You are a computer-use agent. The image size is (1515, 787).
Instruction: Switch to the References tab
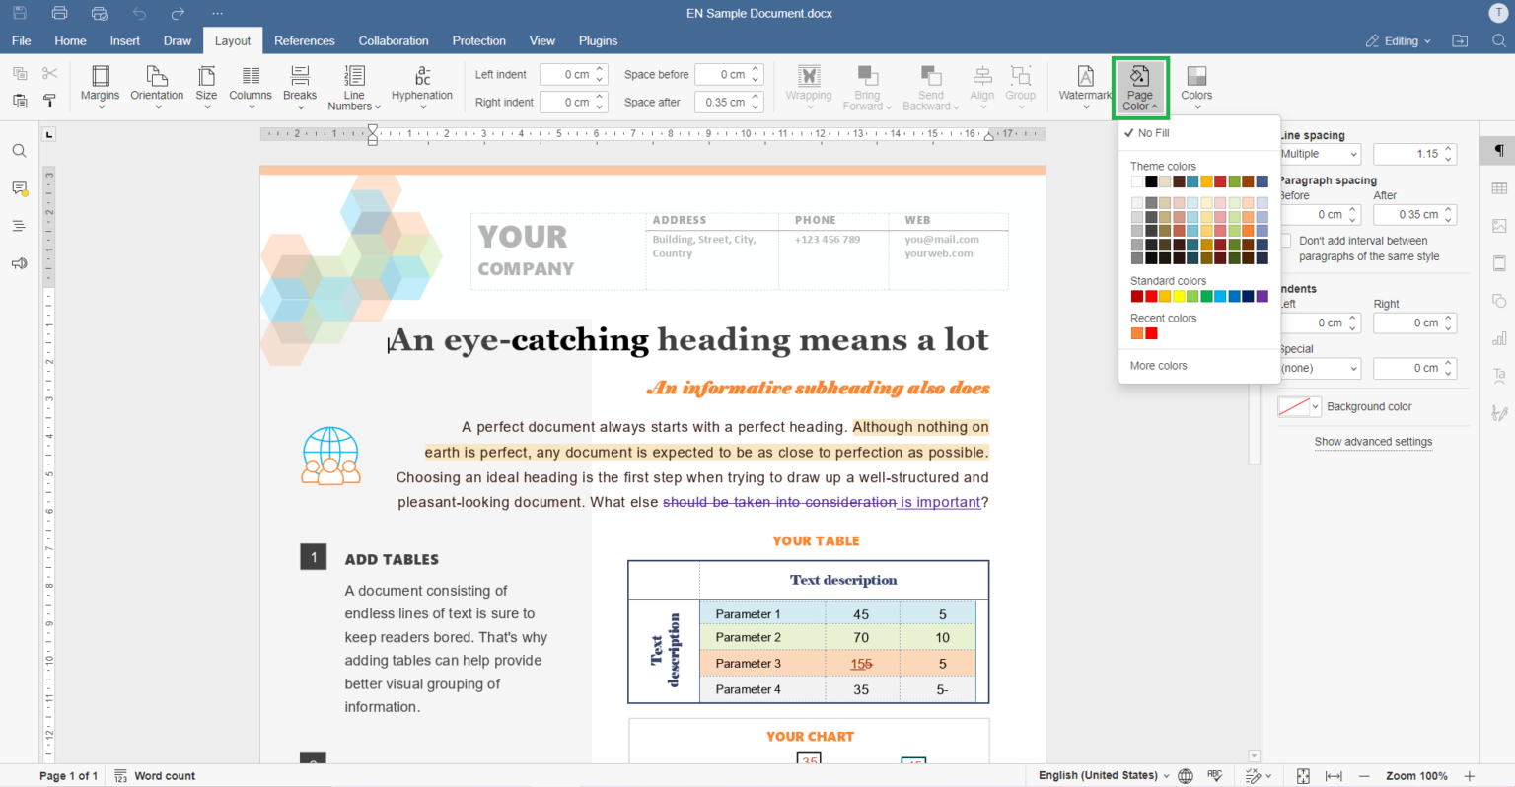click(x=304, y=40)
